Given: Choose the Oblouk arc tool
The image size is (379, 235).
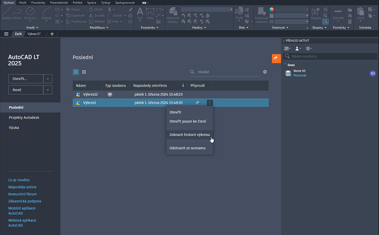Looking at the screenshot, I should (46, 13).
